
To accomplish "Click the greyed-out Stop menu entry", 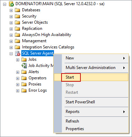I will [91, 85].
